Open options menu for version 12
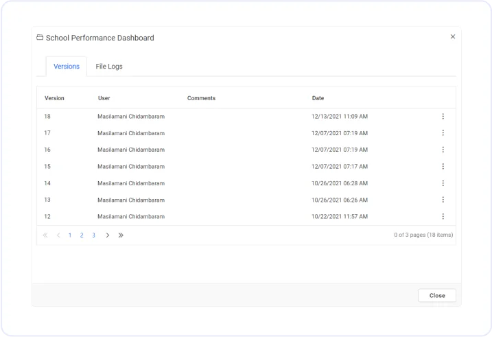The width and height of the screenshot is (492, 337). point(443,216)
